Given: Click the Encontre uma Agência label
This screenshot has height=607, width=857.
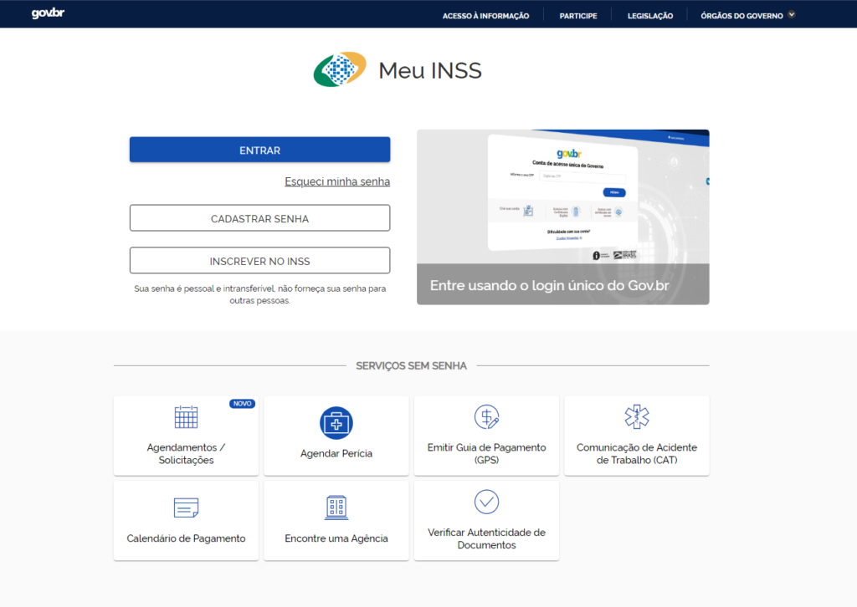Looking at the screenshot, I should point(336,538).
